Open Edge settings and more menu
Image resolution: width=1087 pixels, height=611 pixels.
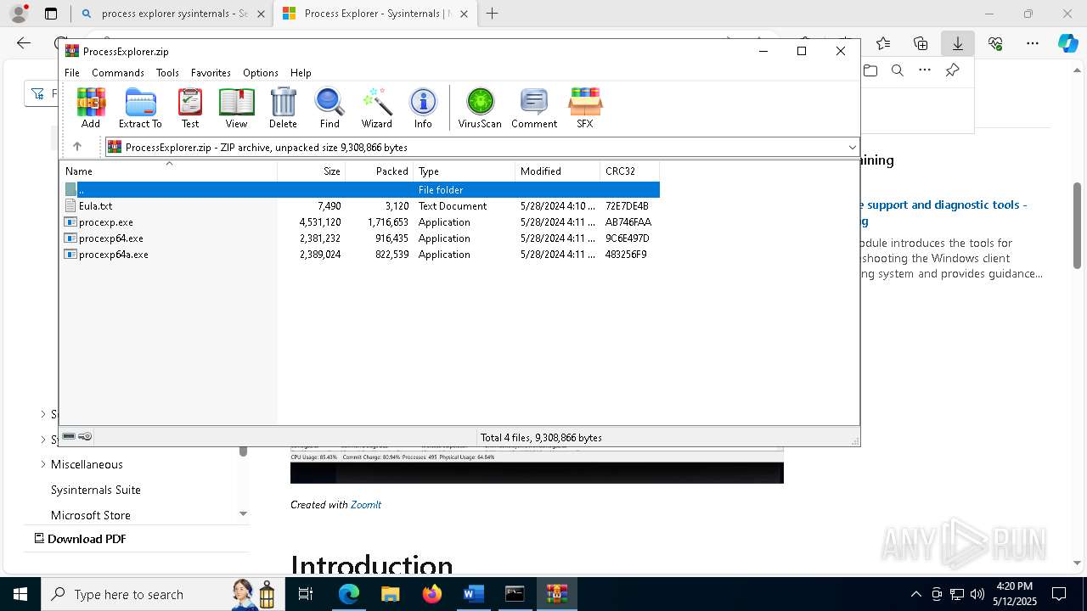(1033, 43)
